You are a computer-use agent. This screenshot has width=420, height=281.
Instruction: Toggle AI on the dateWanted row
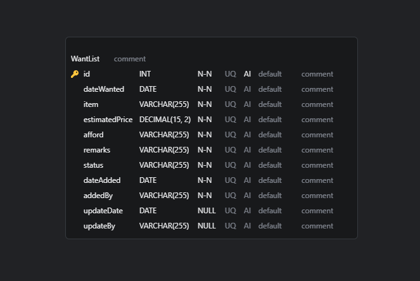click(x=248, y=89)
